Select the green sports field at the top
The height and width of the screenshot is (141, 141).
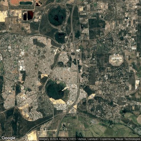pyautogui.click(x=95, y=5)
